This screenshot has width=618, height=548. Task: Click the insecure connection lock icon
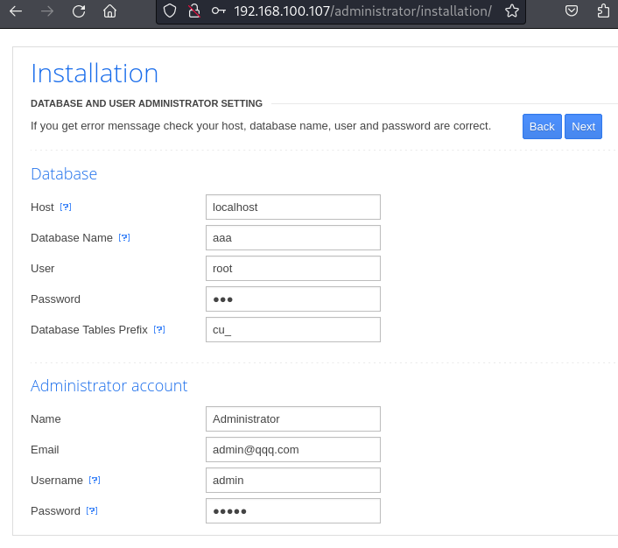193,11
